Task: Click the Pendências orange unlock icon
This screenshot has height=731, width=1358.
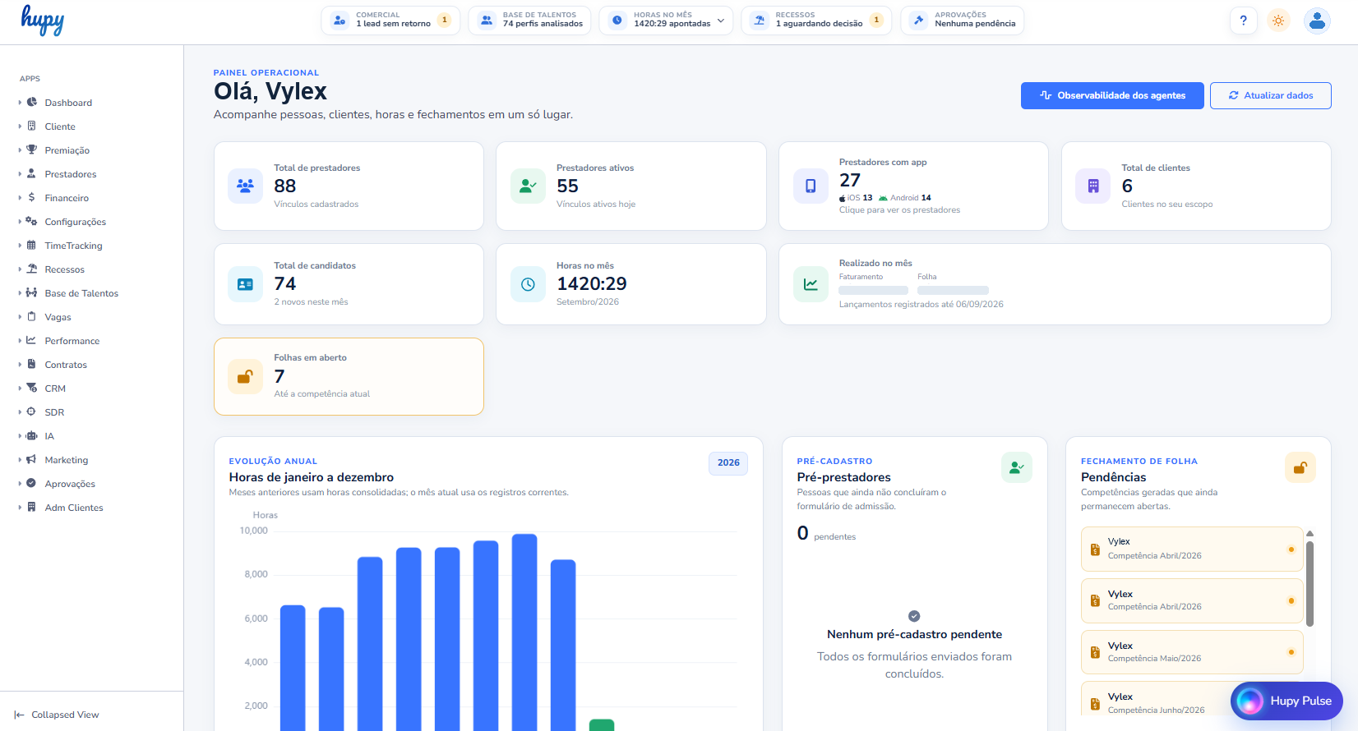Action: [1300, 467]
